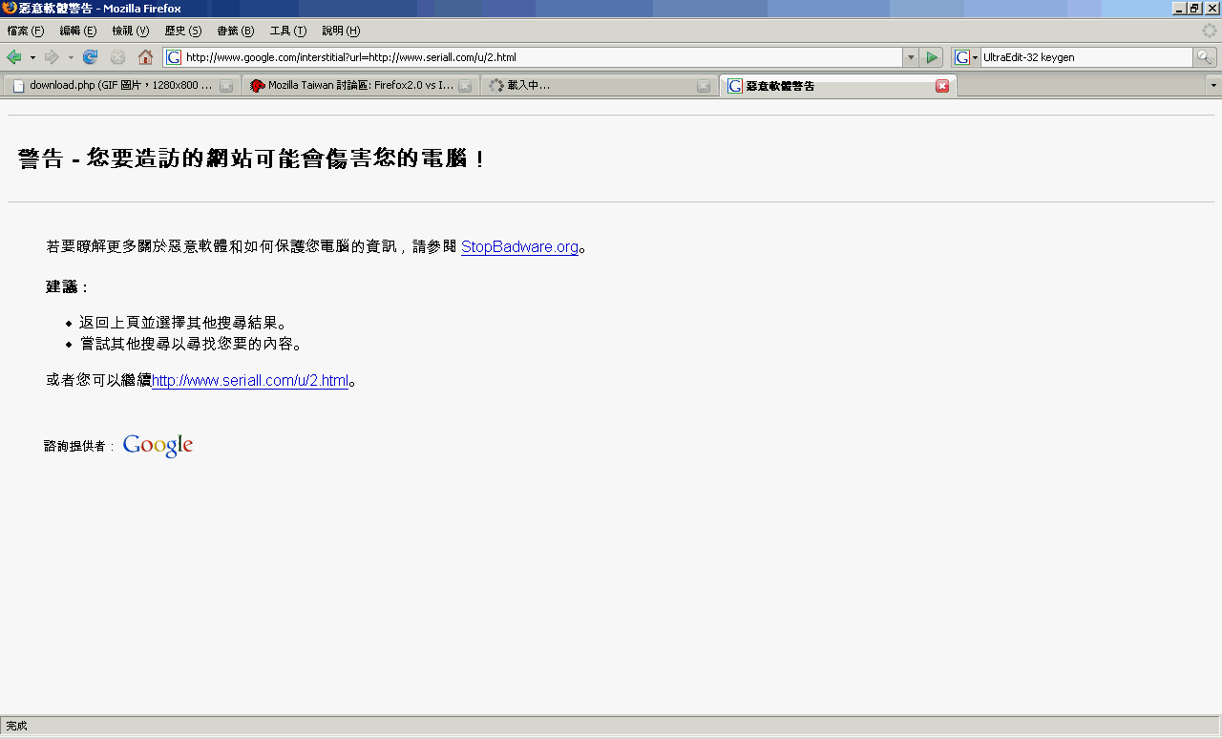Click the Forward arrow button
The width and height of the screenshot is (1222, 739).
pyautogui.click(x=53, y=57)
